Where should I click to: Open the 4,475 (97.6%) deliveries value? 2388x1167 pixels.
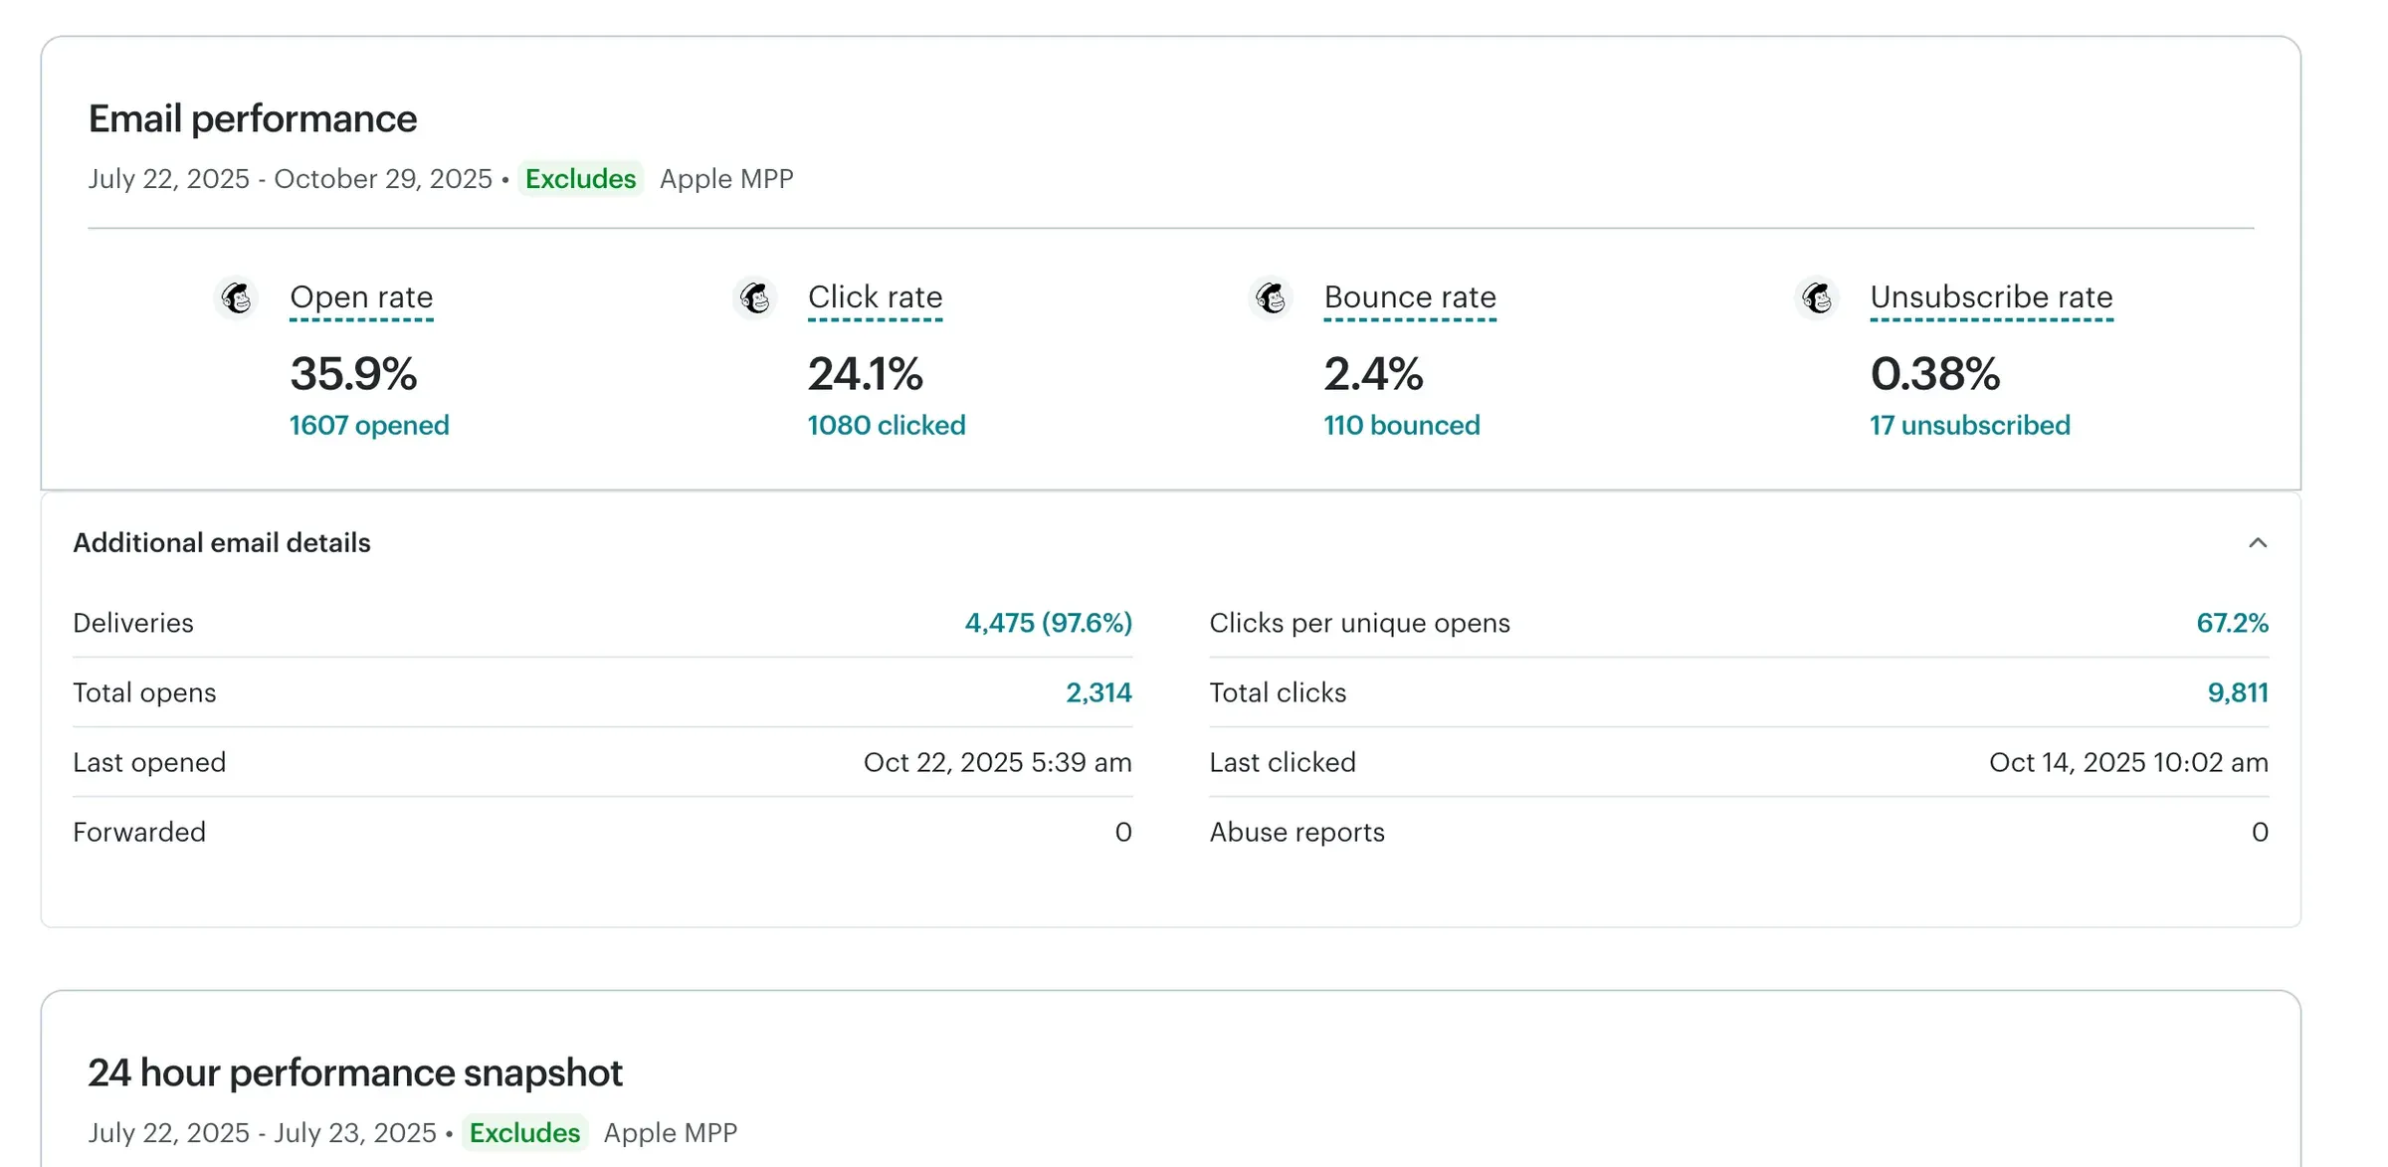click(1049, 623)
